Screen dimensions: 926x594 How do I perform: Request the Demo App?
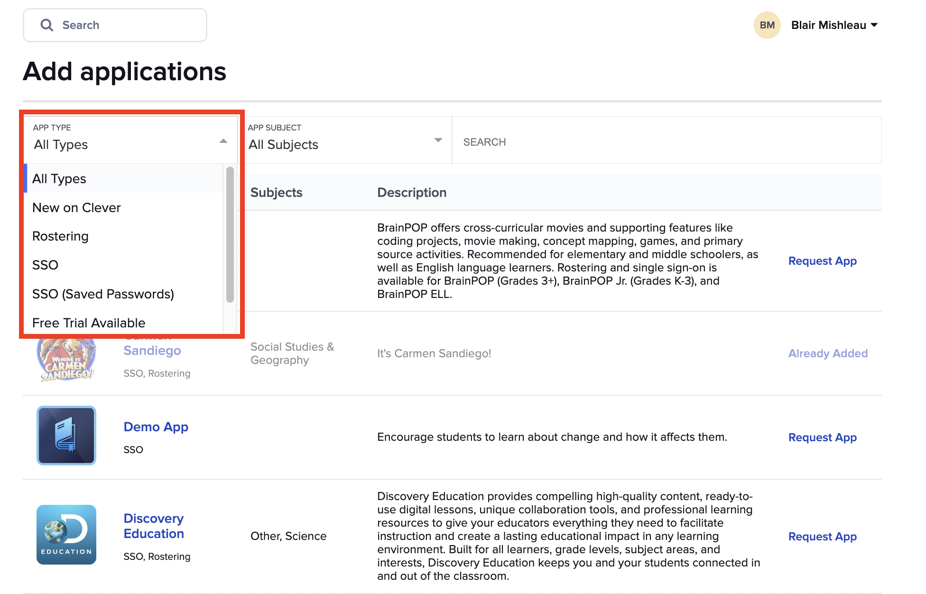[822, 437]
